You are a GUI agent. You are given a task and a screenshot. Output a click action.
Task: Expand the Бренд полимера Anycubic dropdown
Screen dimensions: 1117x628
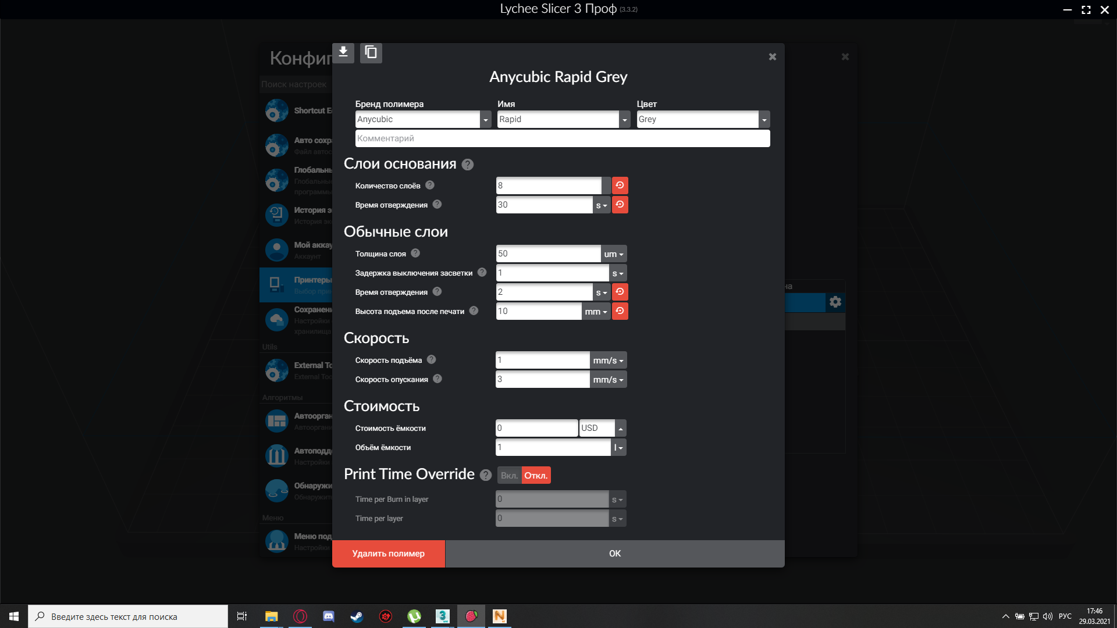(x=486, y=120)
